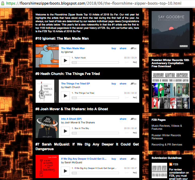
Task: Seek within Nylon Hook progress bar
Action: 95,62
